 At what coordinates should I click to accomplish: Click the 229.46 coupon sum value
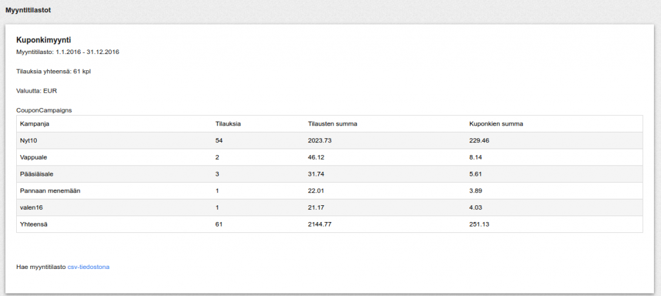pyautogui.click(x=479, y=140)
